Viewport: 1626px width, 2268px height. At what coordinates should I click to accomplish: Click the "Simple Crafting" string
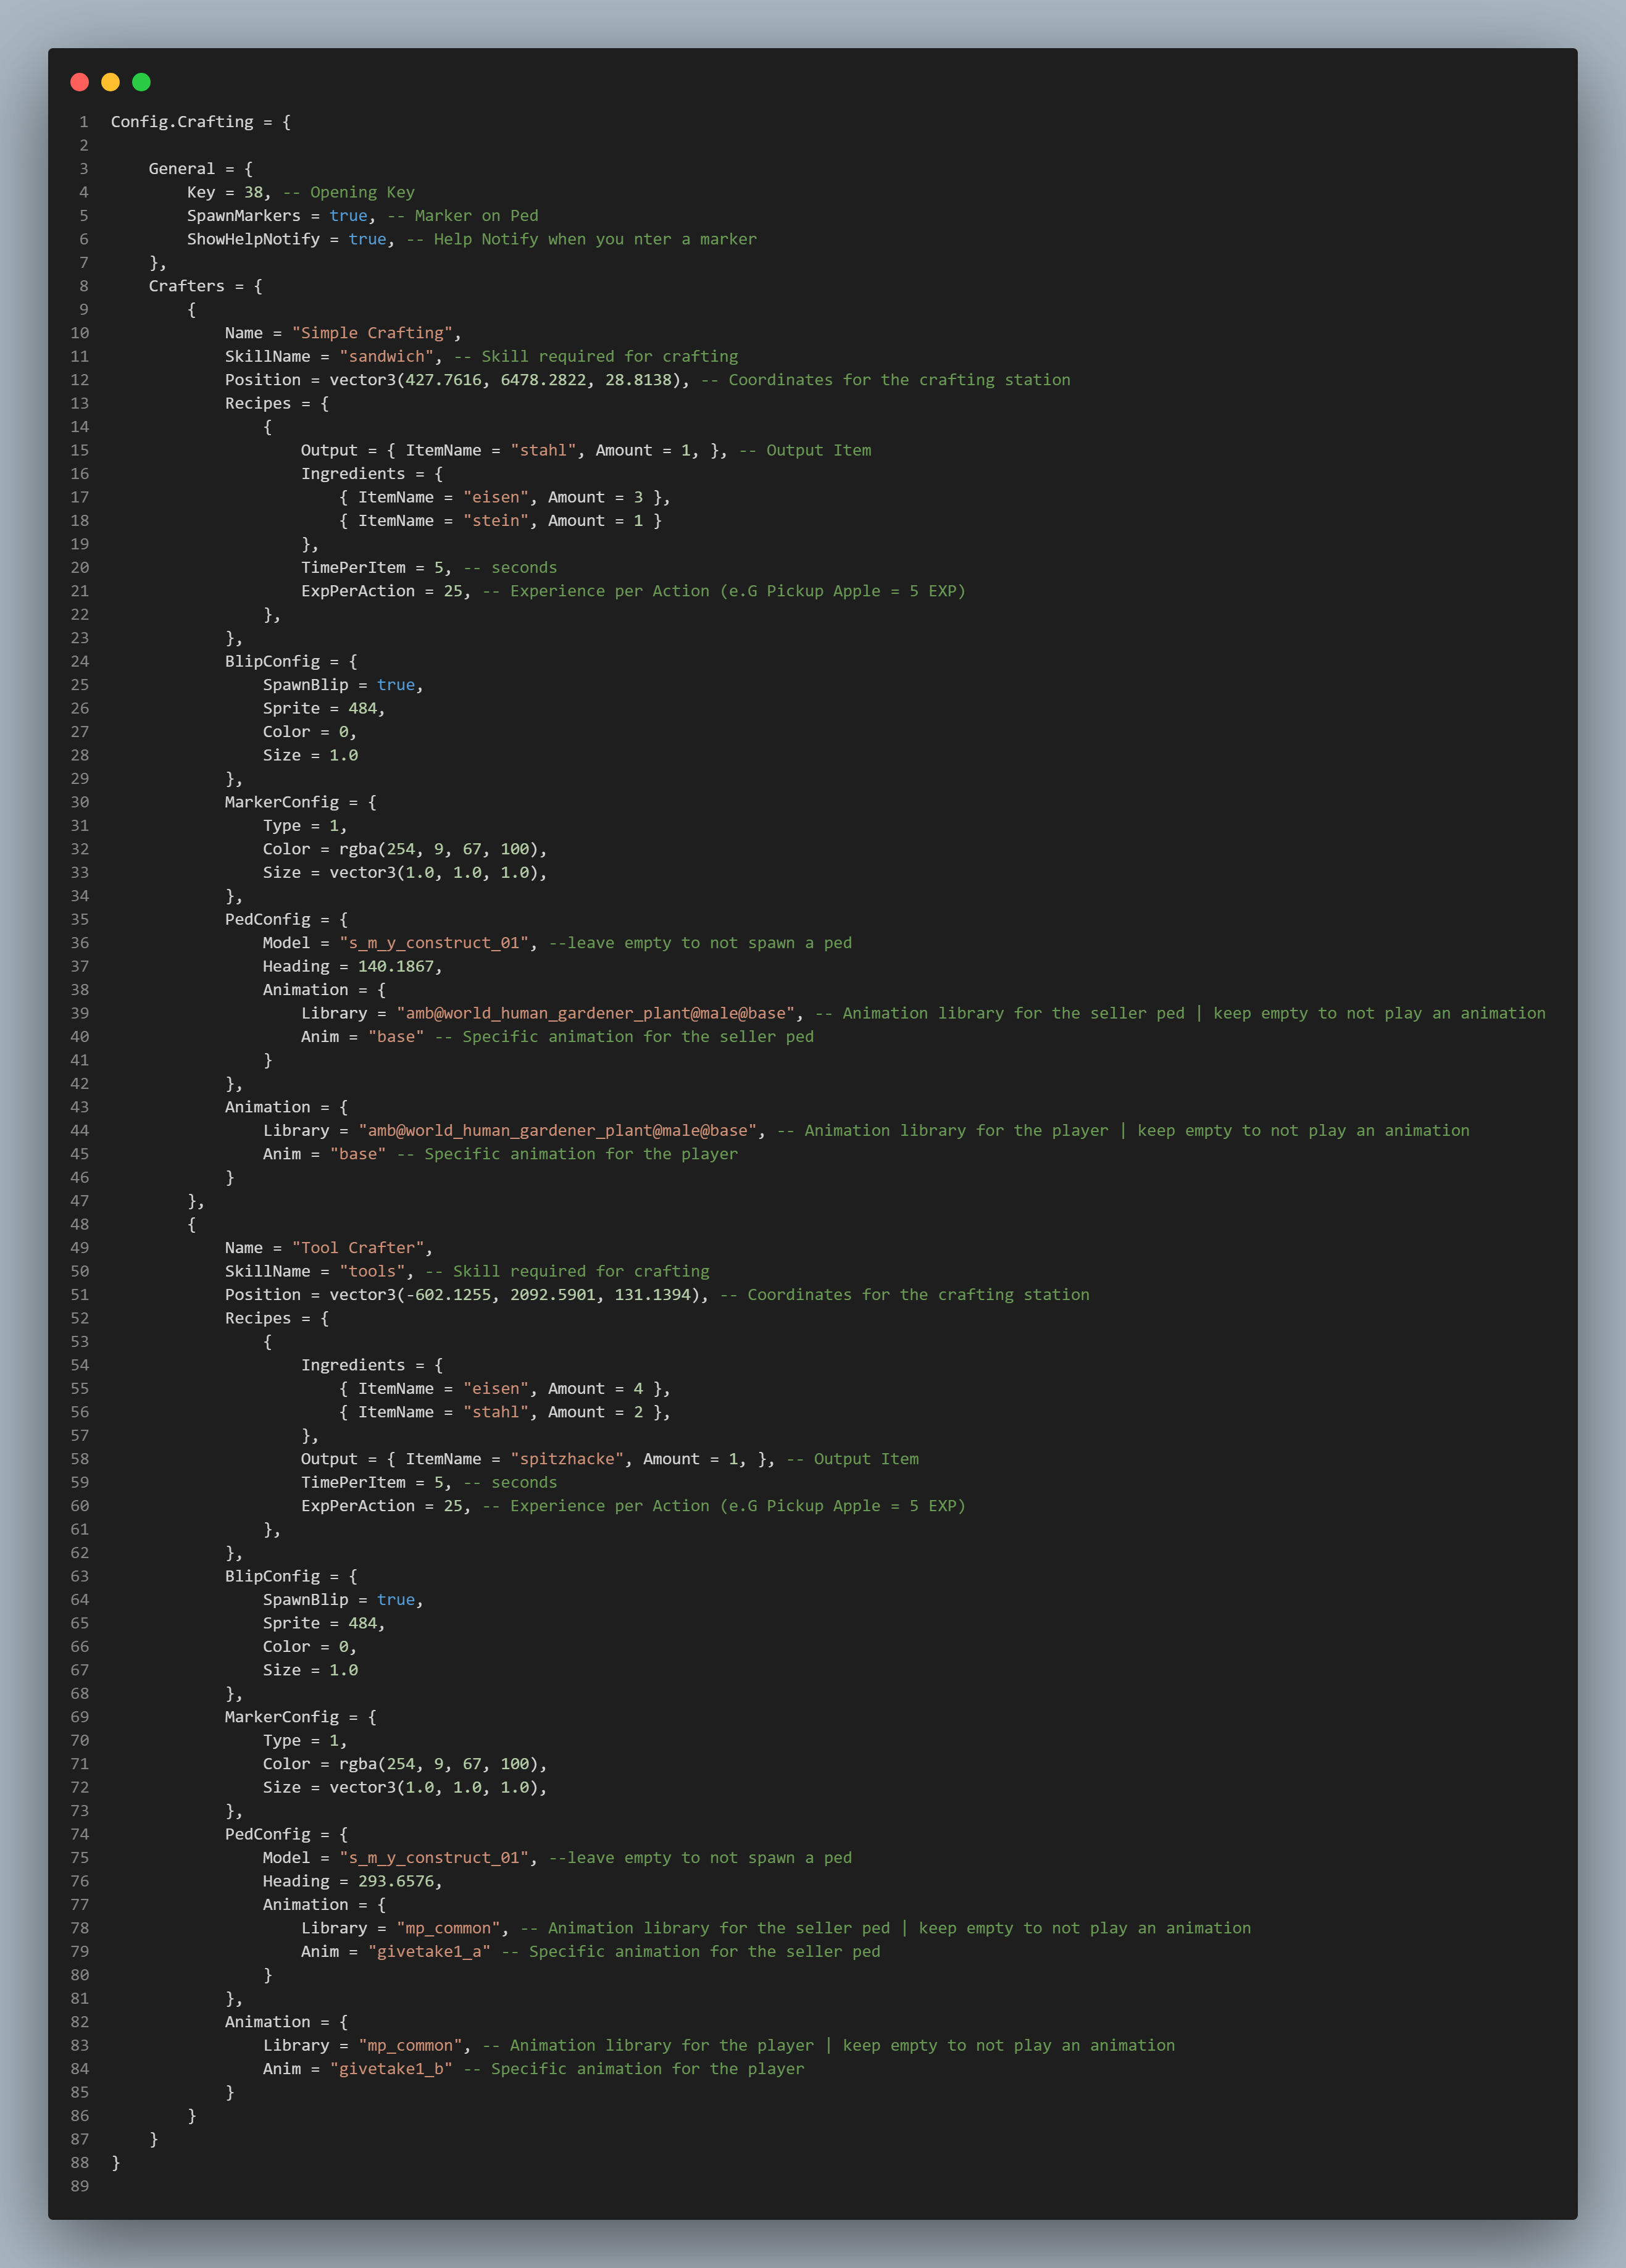tap(372, 333)
